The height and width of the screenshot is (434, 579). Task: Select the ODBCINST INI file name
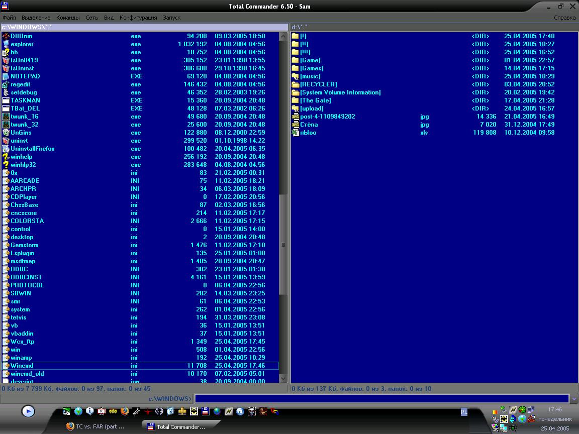pyautogui.click(x=26, y=277)
